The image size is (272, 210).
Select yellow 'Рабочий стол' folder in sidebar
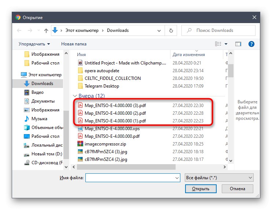click(x=42, y=63)
